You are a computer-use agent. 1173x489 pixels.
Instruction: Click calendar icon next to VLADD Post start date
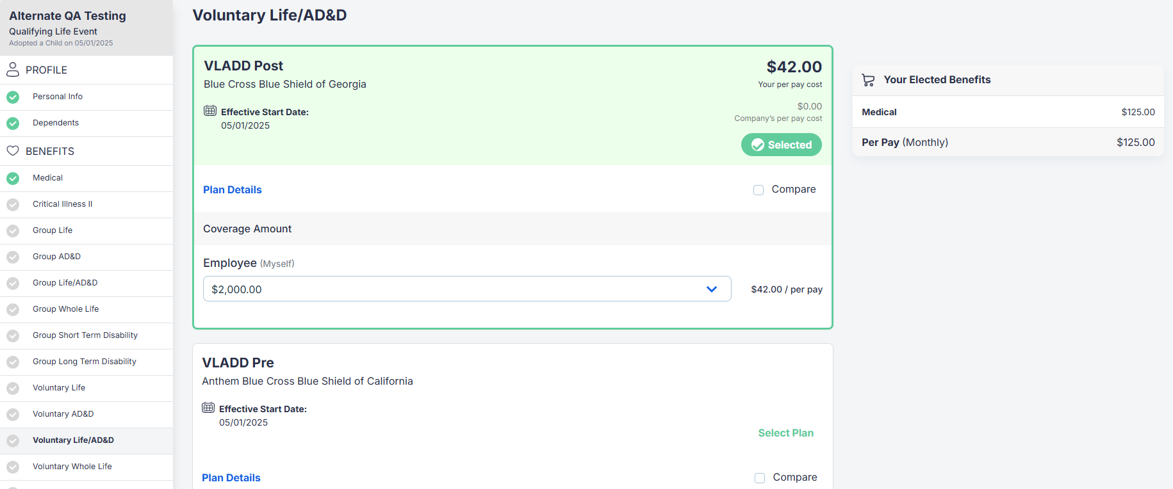[x=210, y=111]
